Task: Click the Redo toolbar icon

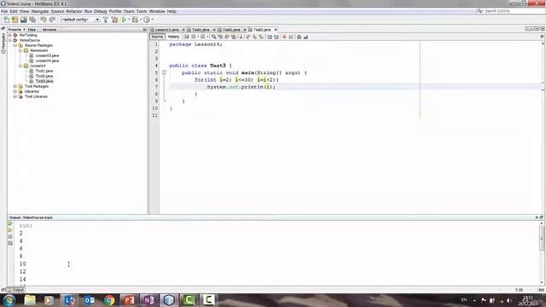Action: pyautogui.click(x=52, y=20)
